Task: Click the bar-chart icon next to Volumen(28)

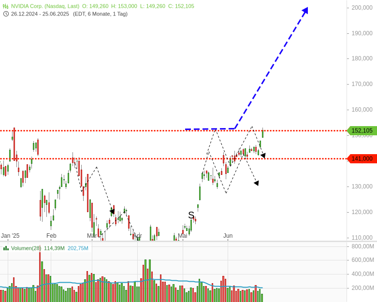Action: (6, 248)
